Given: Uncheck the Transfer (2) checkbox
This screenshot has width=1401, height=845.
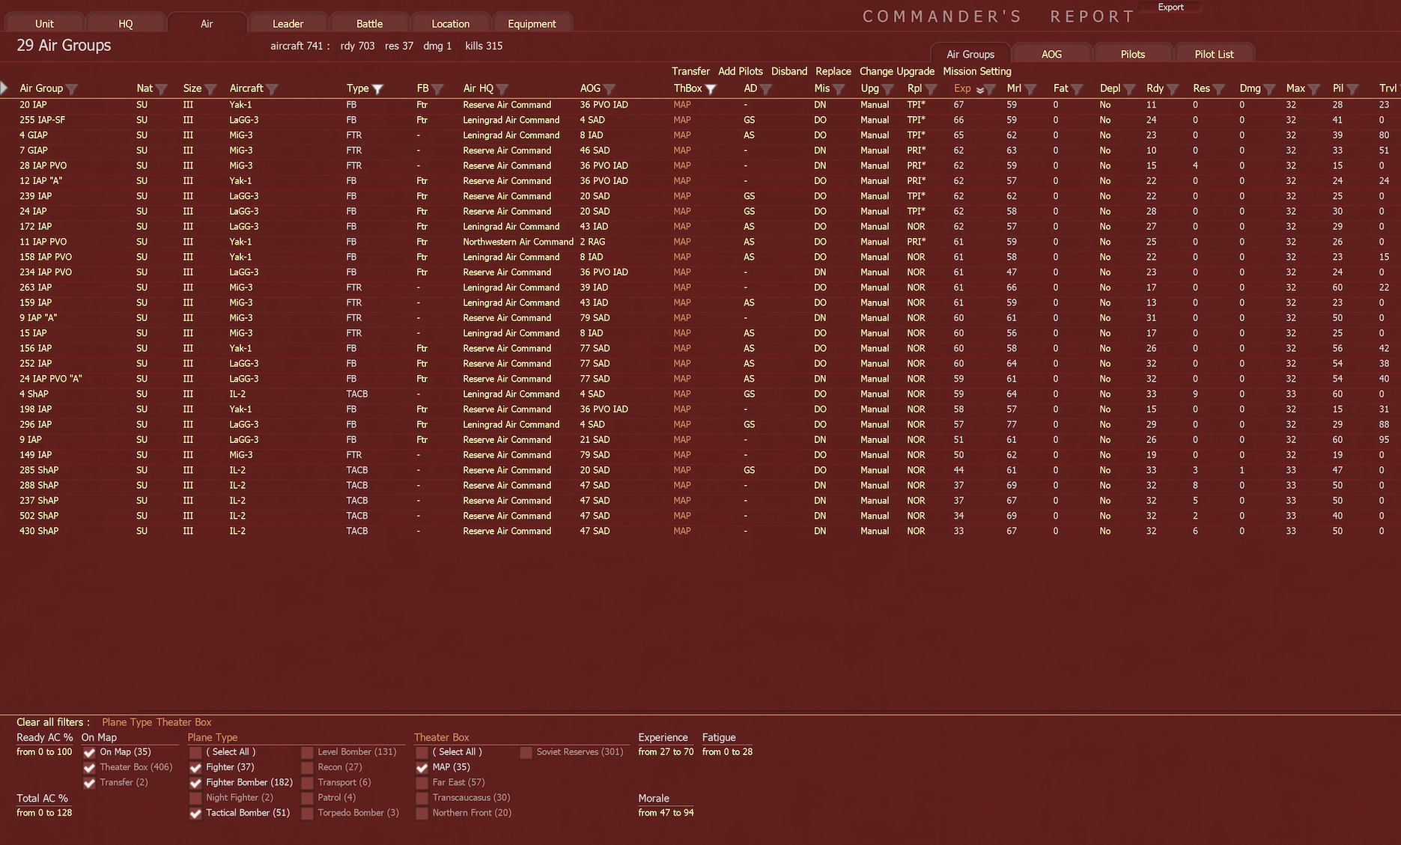Looking at the screenshot, I should pos(89,783).
